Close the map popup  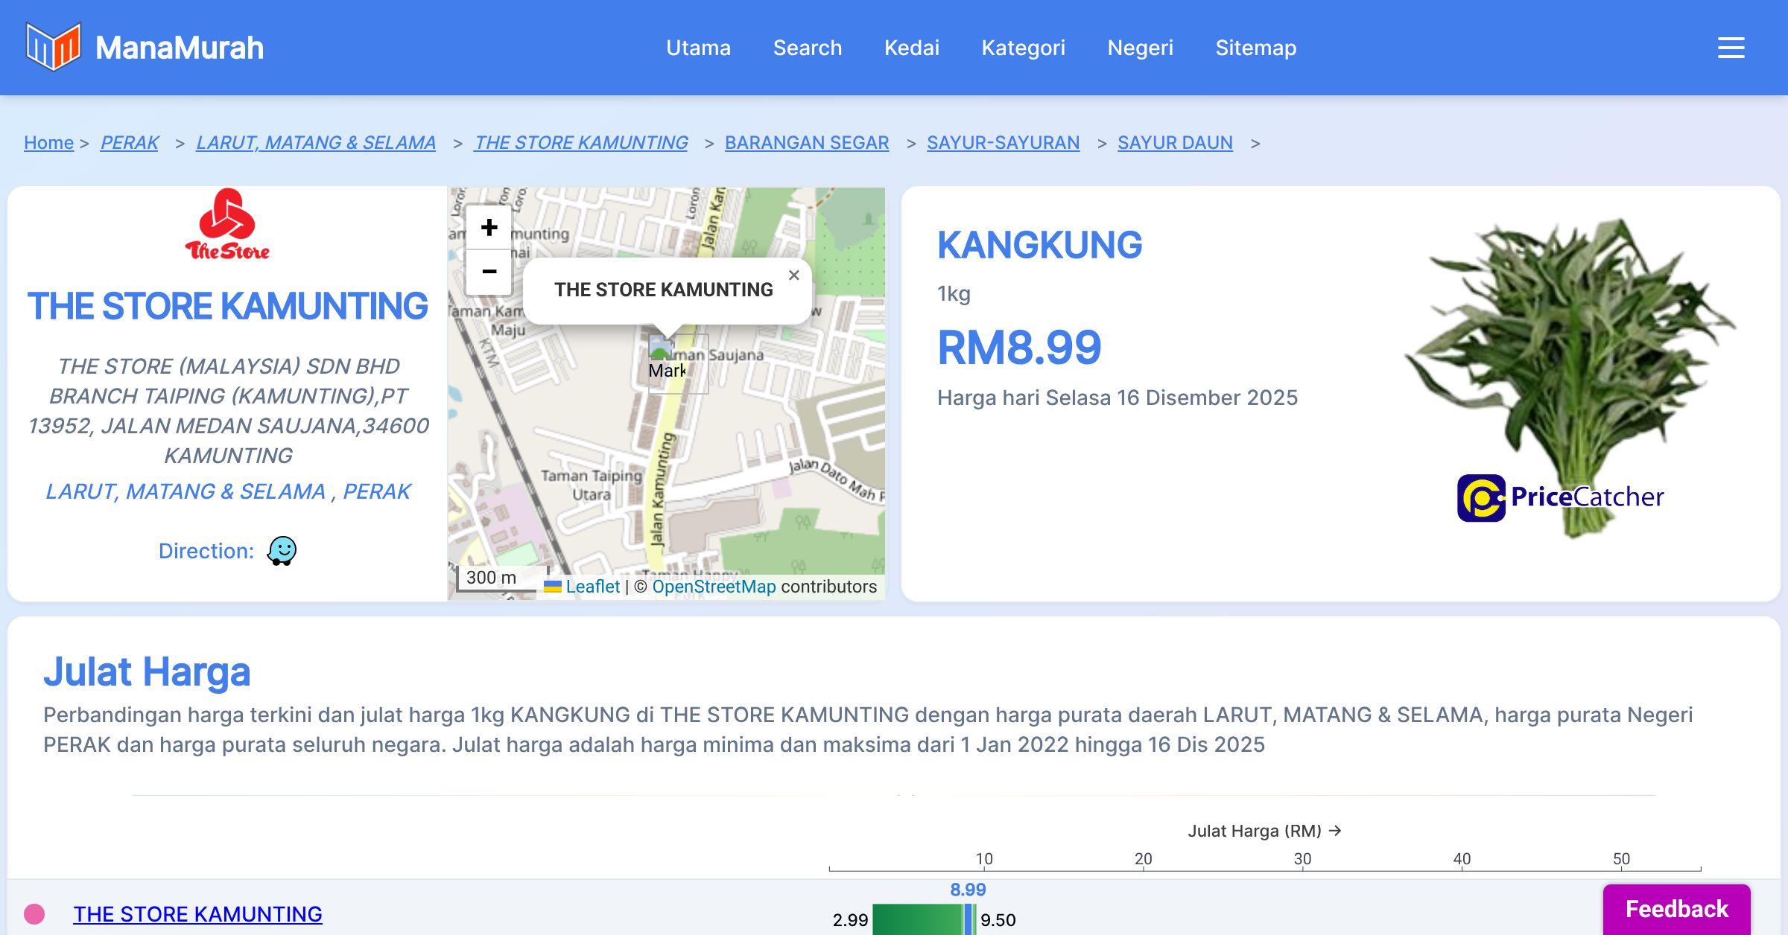point(793,275)
